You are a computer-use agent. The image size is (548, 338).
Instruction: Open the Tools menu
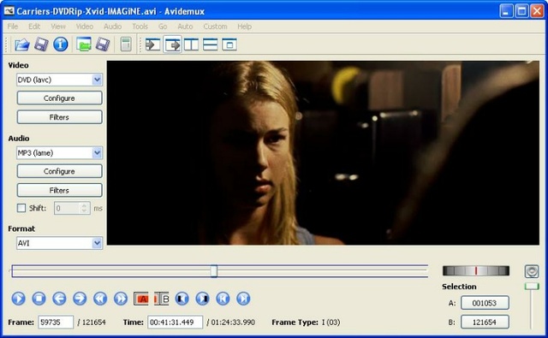pos(140,27)
